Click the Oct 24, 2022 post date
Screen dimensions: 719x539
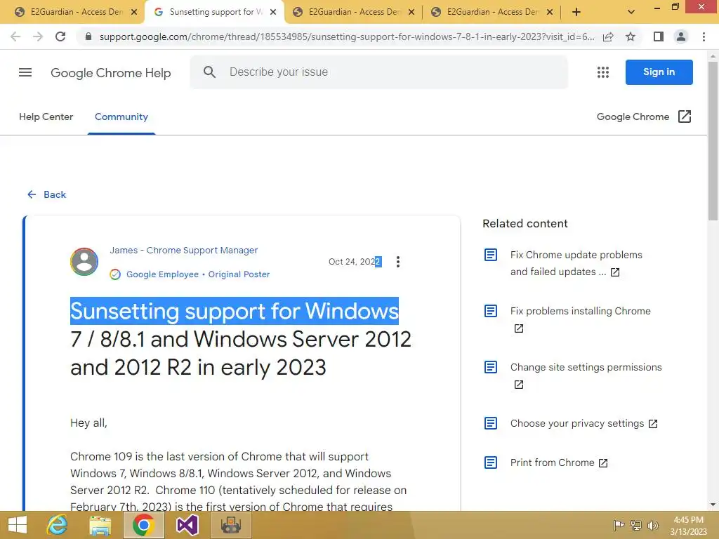tap(355, 262)
